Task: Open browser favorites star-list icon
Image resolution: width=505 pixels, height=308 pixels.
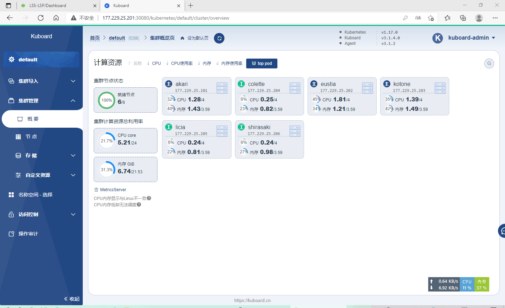Action: pyautogui.click(x=447, y=18)
